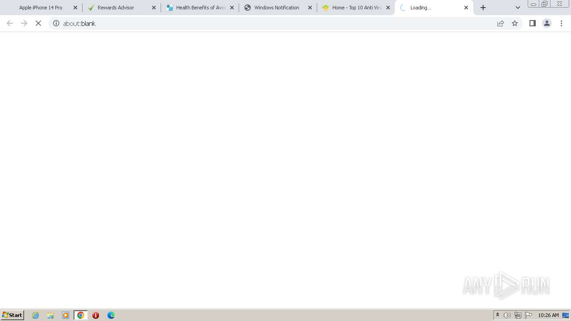Click the show desktop tray icon
The image size is (571, 321).
coord(566,315)
